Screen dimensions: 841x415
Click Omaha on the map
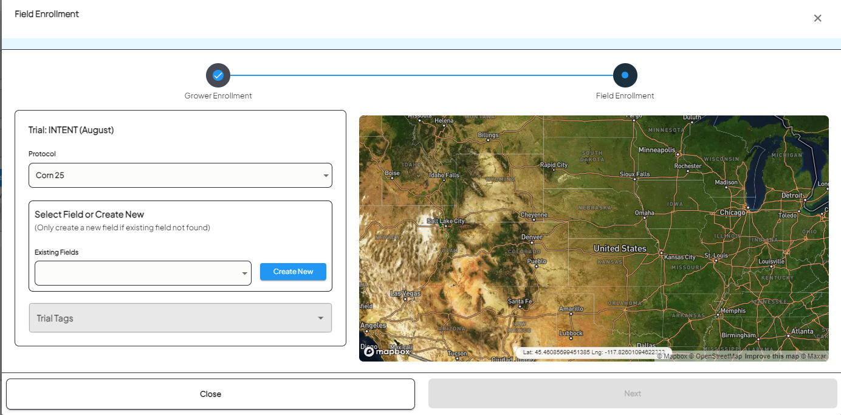645,213
